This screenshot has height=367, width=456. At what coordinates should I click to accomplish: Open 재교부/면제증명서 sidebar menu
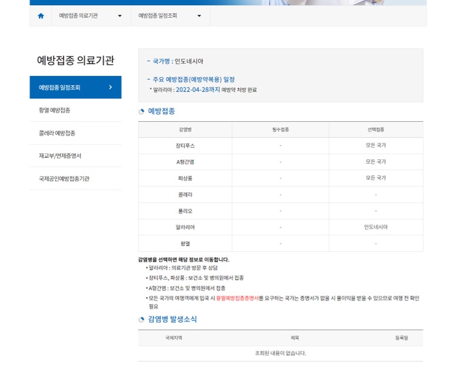[x=76, y=156]
